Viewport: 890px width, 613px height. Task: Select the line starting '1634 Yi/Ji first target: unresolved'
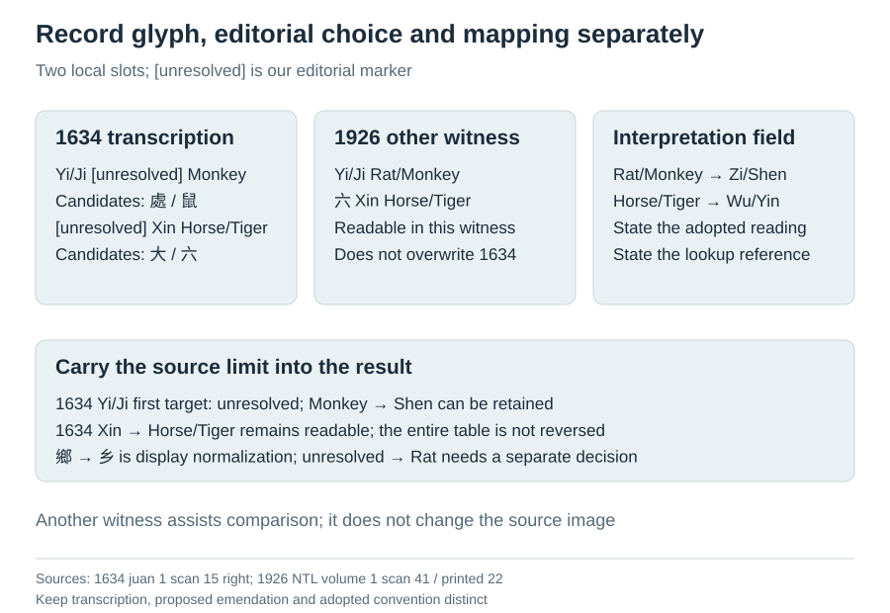pos(305,404)
